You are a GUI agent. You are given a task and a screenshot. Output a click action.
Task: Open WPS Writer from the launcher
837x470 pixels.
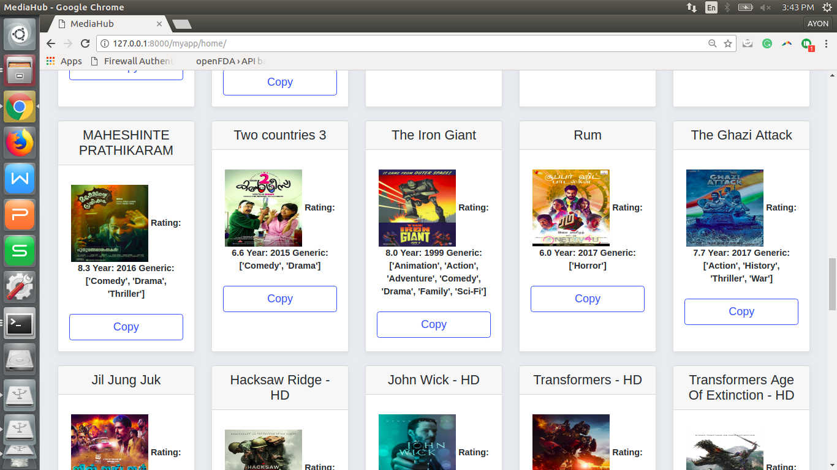click(20, 179)
